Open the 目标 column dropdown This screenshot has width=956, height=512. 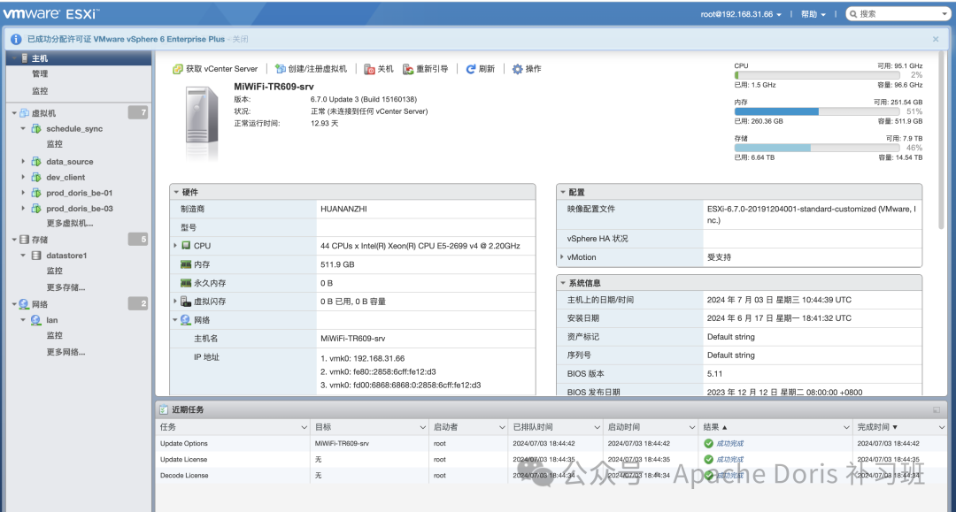coord(422,427)
